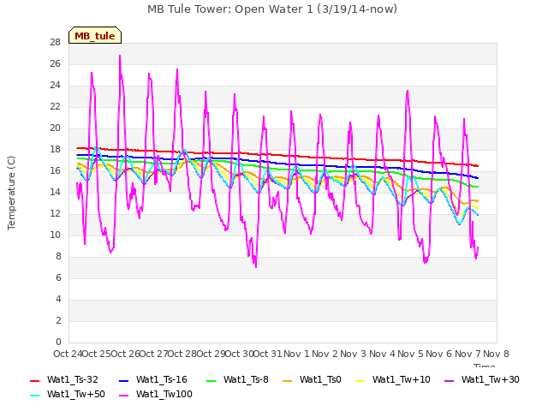Click the MB_tule annotation label
This screenshot has height=411, width=548.
(x=95, y=35)
